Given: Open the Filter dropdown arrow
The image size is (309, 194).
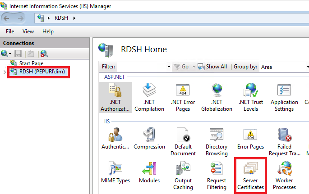Looking at the screenshot, I should click(x=169, y=67).
